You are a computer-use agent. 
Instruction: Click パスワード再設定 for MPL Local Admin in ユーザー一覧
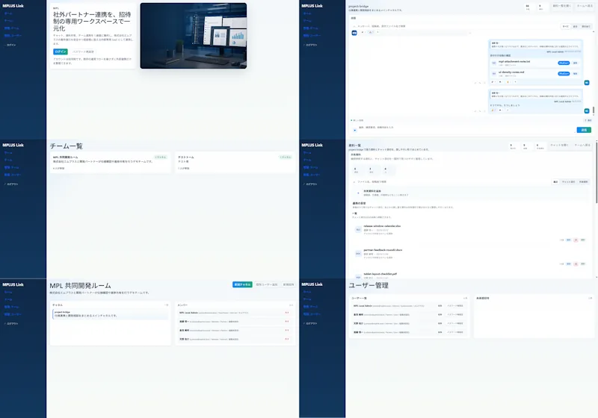[455, 306]
